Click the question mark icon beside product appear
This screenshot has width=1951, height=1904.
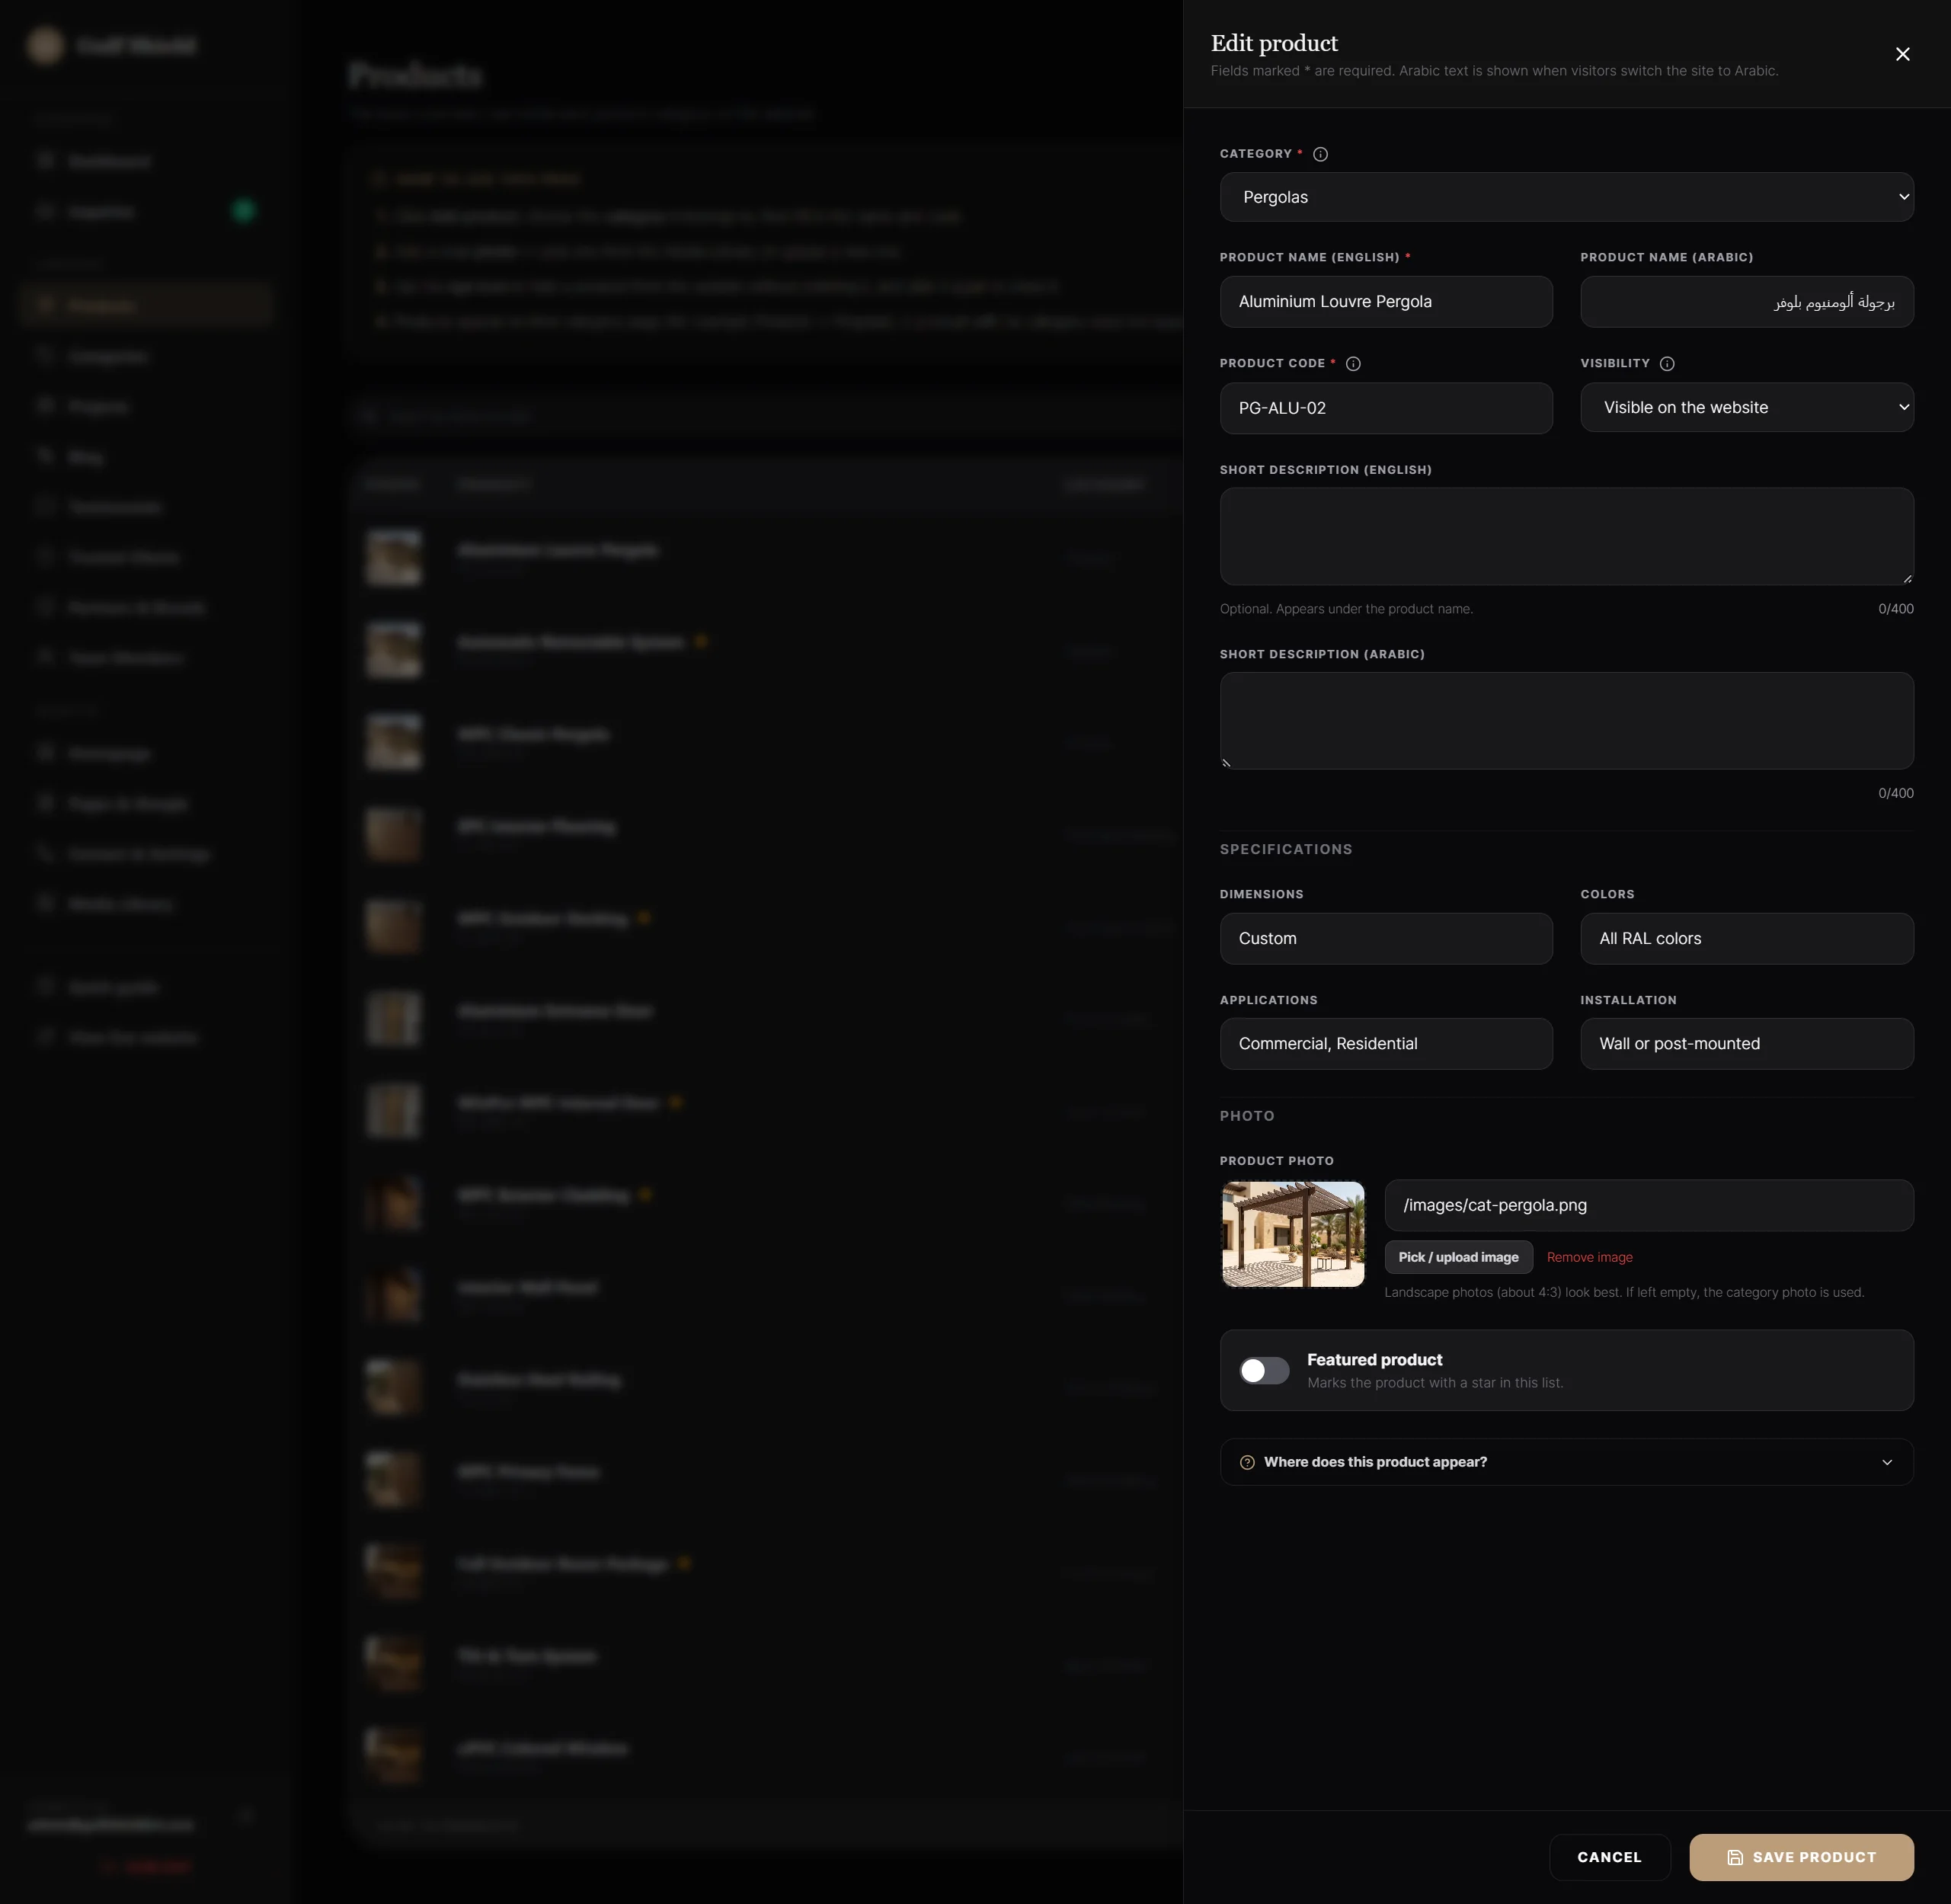coord(1247,1462)
